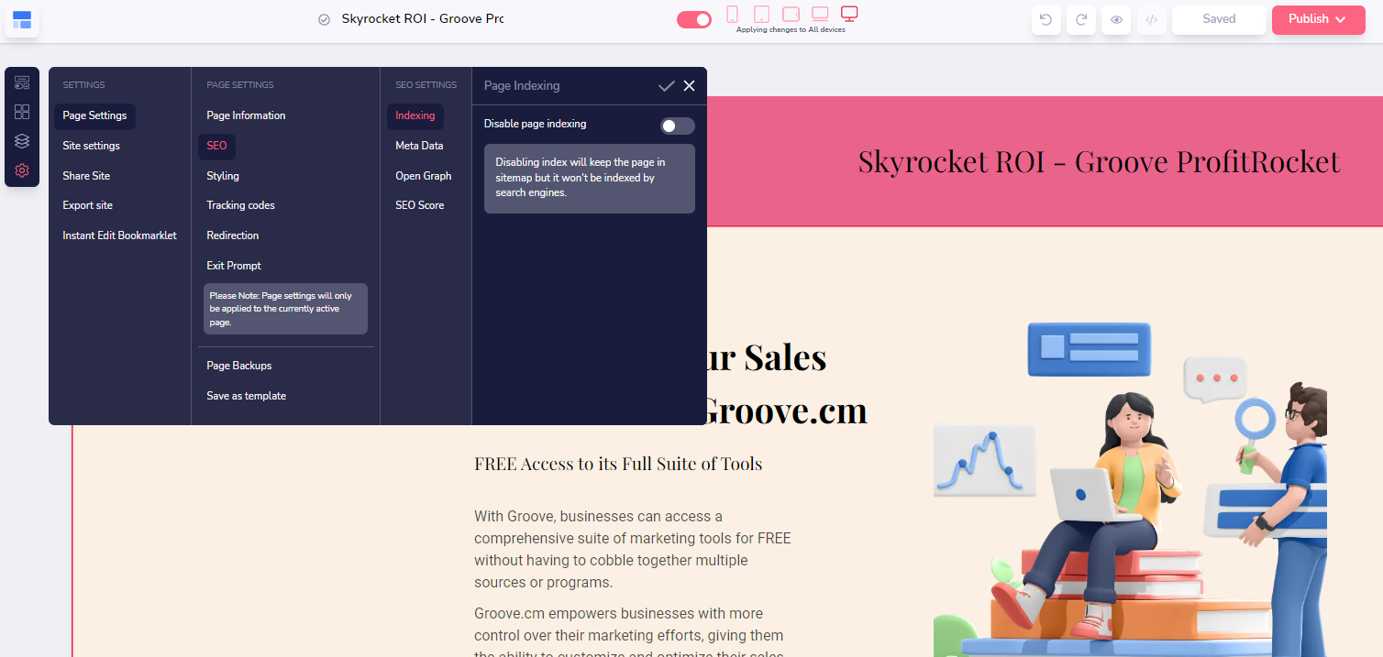This screenshot has height=657, width=1383.
Task: Redo the last change
Action: [1081, 20]
